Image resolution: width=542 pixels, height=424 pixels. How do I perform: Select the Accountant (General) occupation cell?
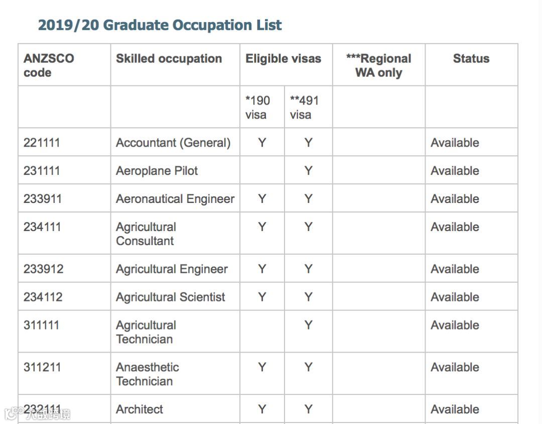click(x=173, y=143)
